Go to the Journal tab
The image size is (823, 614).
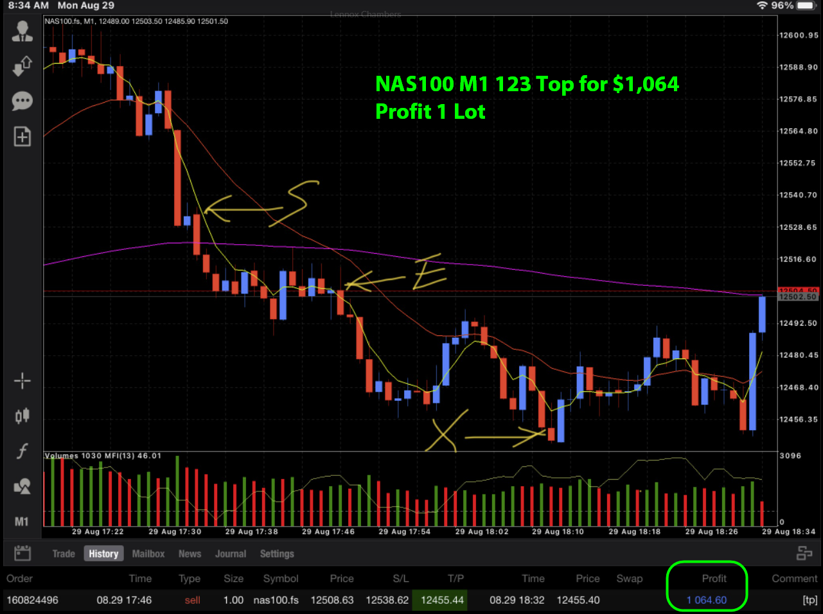231,554
